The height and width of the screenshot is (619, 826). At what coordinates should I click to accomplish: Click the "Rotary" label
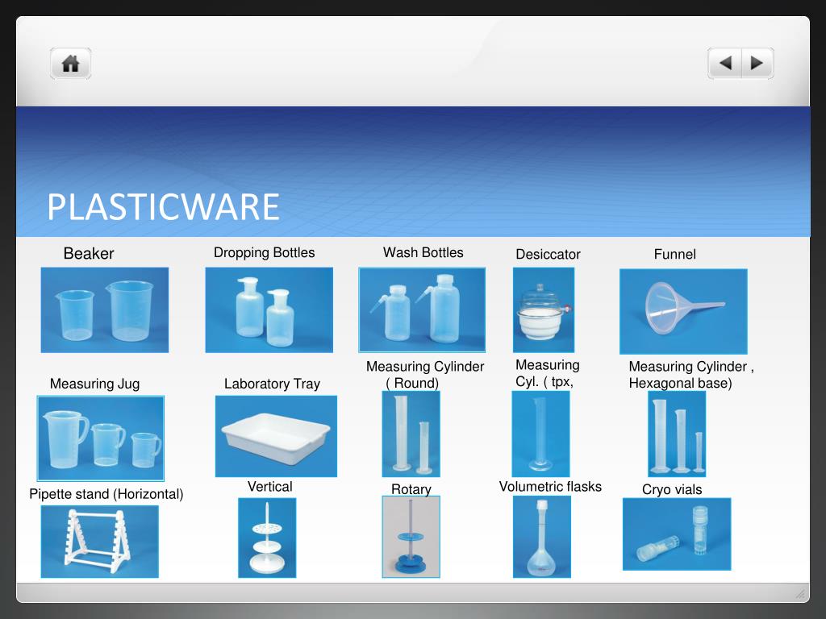click(x=411, y=489)
